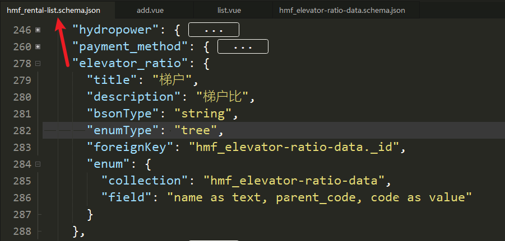
Task: Expand the folded hydropower block at line 246
Action: coord(38,30)
